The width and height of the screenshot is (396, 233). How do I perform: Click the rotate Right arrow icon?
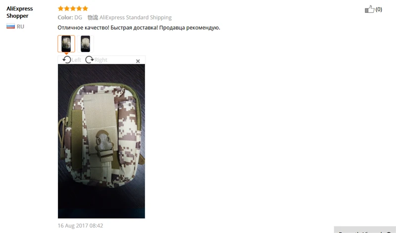click(x=90, y=60)
